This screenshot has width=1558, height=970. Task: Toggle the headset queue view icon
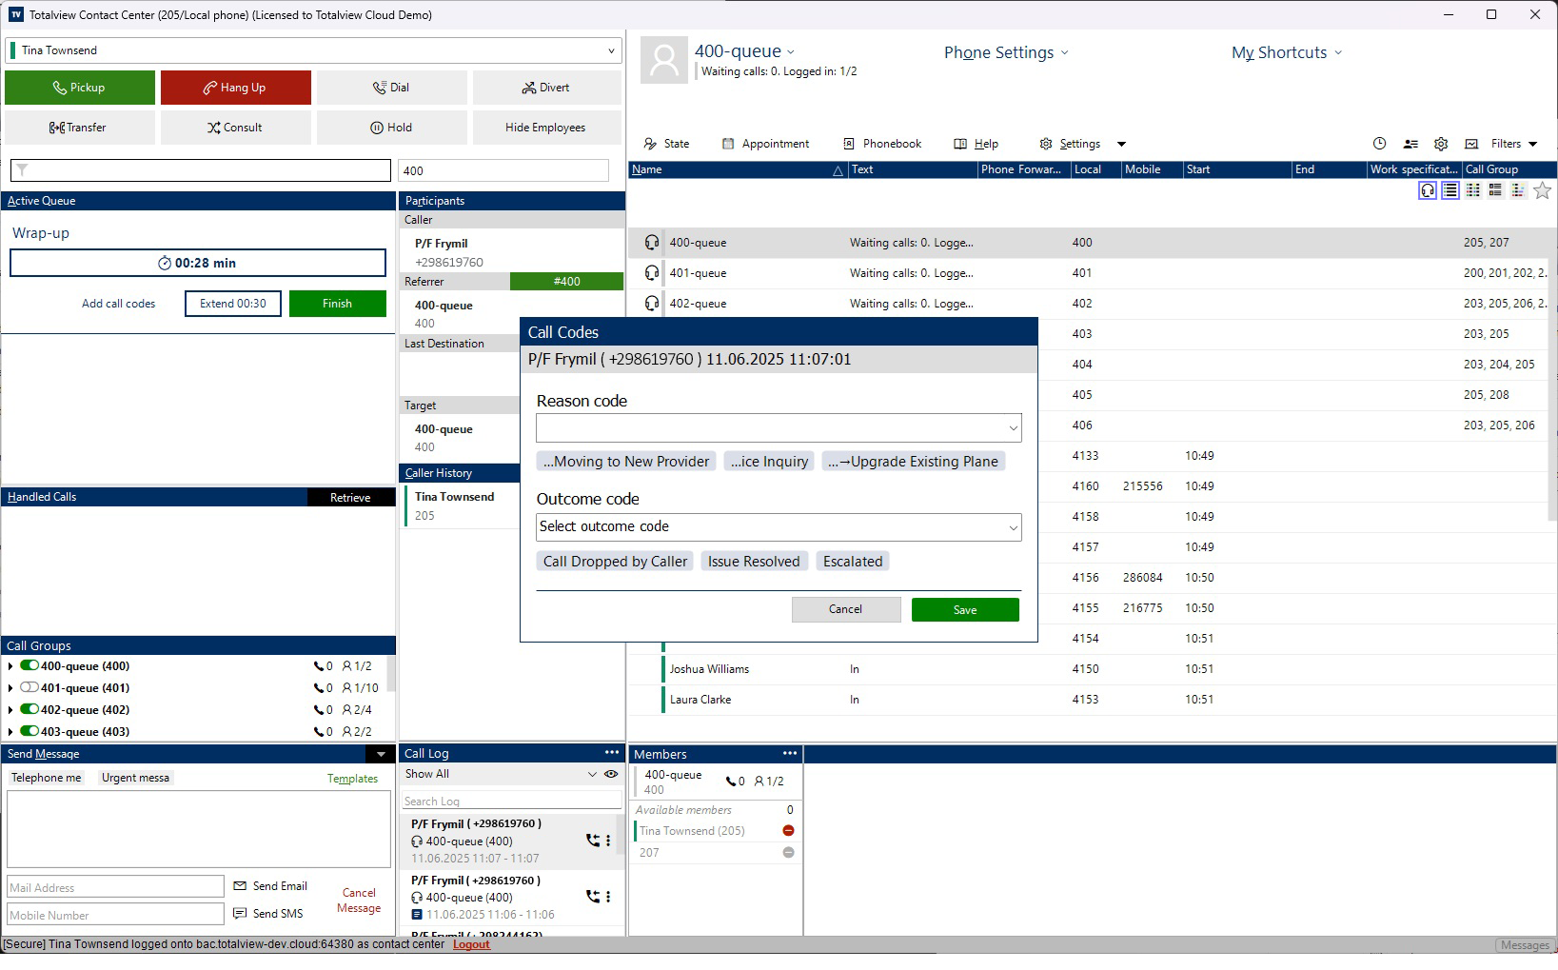click(1428, 190)
